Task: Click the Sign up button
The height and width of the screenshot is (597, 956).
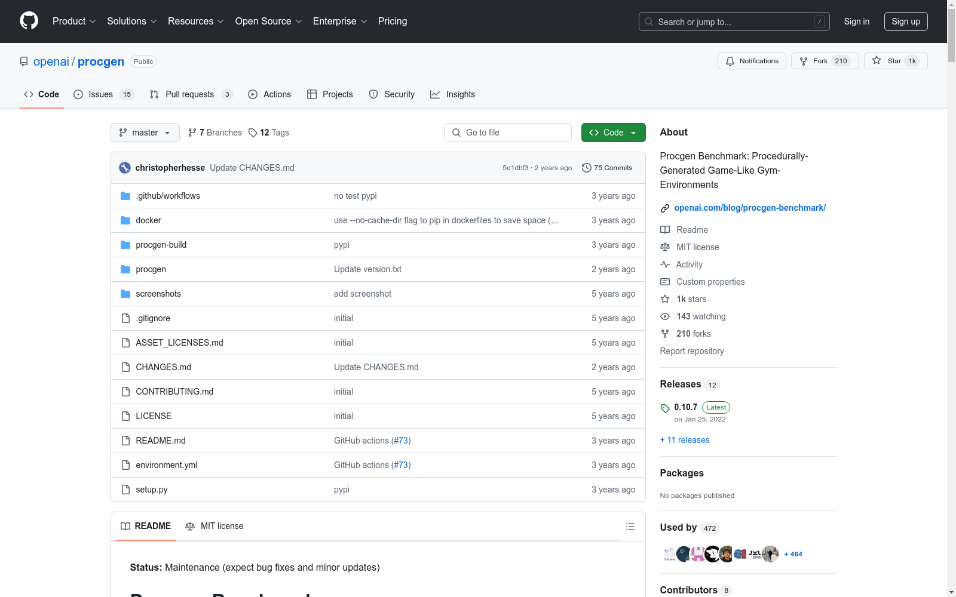Action: tap(906, 21)
